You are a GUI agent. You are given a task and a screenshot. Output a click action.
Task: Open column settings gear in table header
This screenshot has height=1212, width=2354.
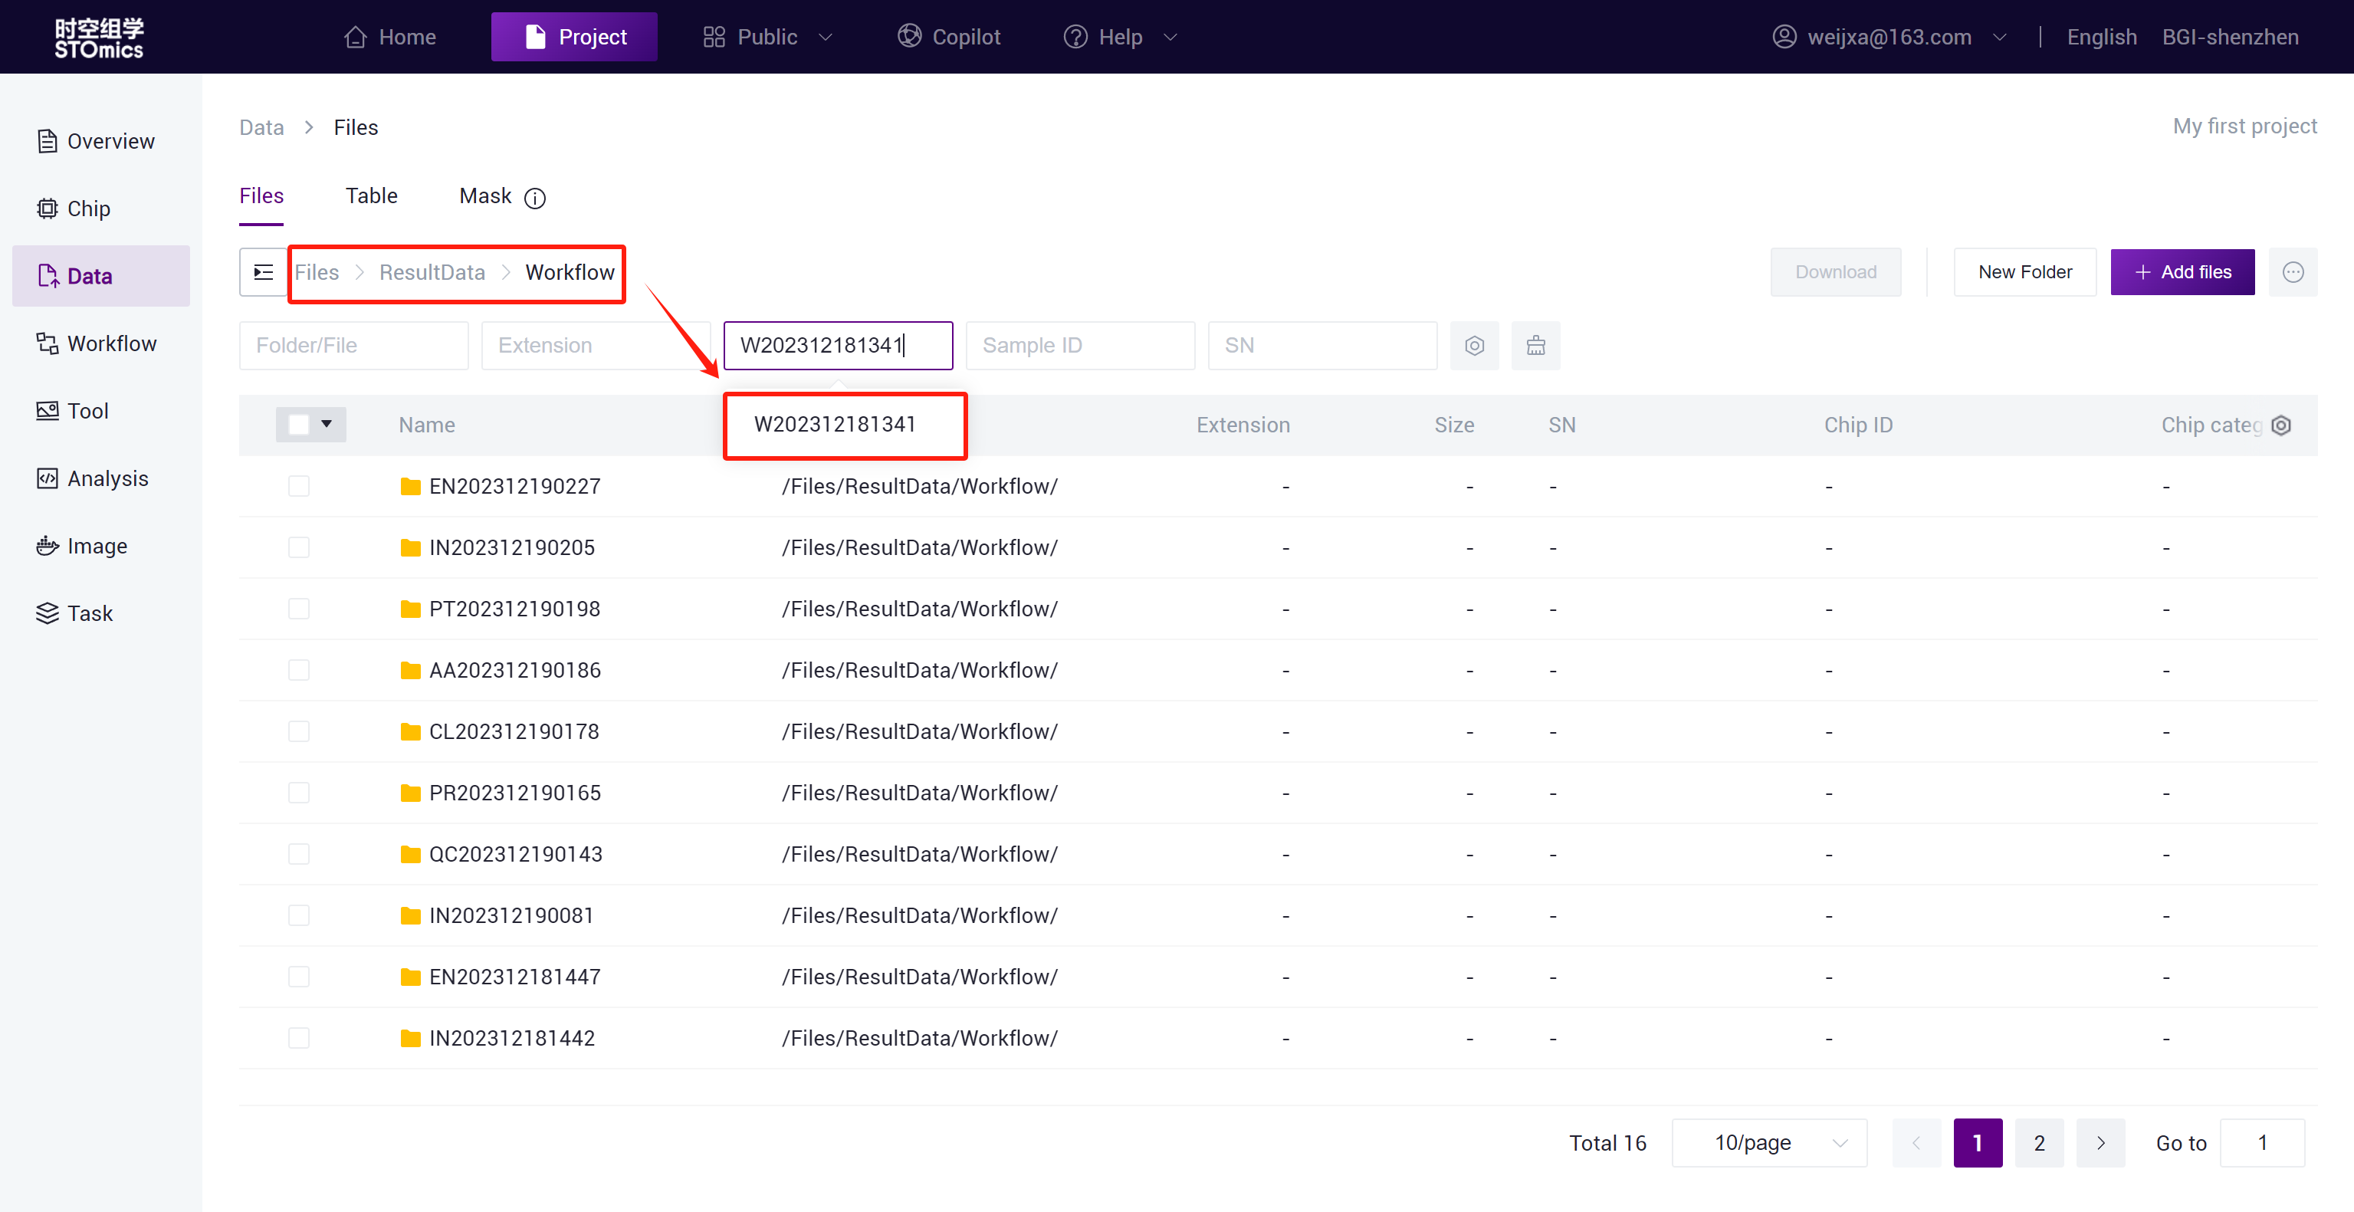point(2281,425)
